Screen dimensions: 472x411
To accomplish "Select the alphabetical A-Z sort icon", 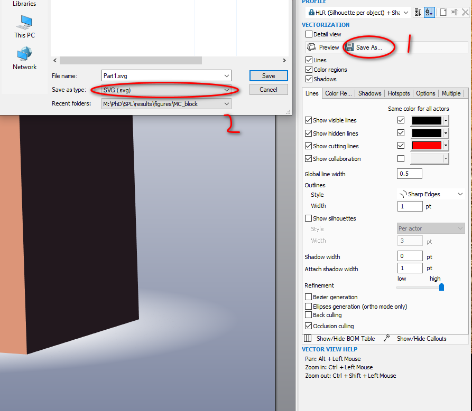I will tap(429, 12).
